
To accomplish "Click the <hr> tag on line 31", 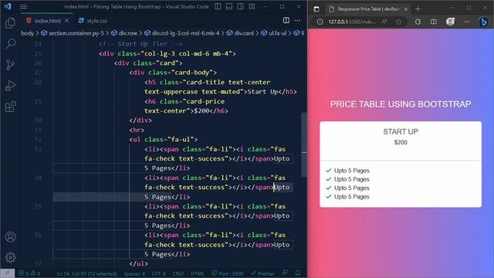I will pos(137,130).
